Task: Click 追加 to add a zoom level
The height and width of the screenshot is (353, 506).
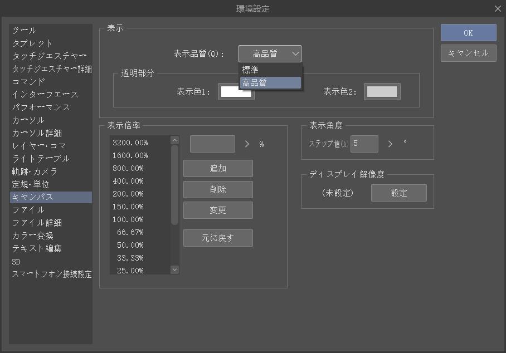Action: 218,168
